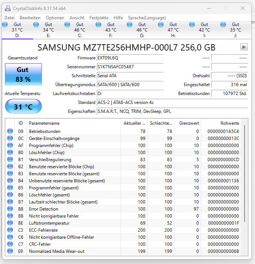Click the Drehzahl field (SSD)
The width and height of the screenshot is (255, 264).
tap(230, 76)
